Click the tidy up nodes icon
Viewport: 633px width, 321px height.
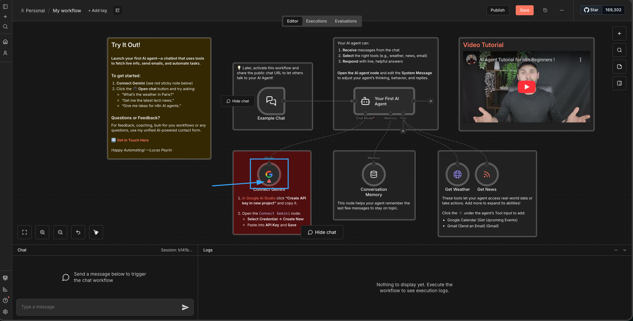coord(96,232)
